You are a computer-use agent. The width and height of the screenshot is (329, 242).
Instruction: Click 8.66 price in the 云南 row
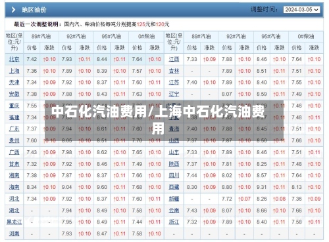click(x=262, y=211)
